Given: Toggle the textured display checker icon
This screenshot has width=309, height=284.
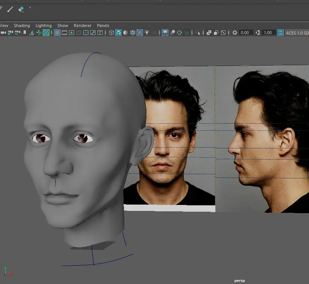Looking at the screenshot, I should (x=140, y=33).
